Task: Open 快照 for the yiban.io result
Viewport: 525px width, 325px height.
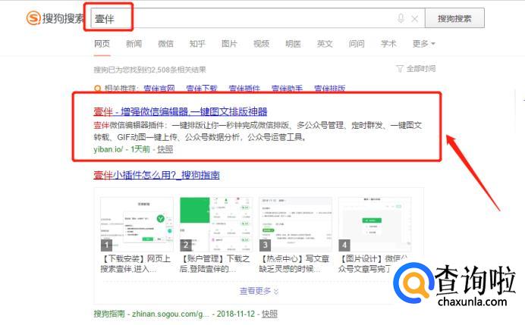Action: point(165,149)
